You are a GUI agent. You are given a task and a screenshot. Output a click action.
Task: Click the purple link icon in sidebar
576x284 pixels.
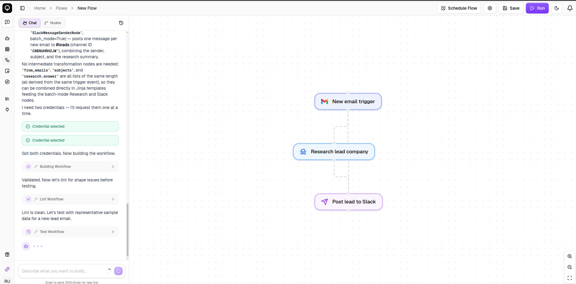pos(7,269)
